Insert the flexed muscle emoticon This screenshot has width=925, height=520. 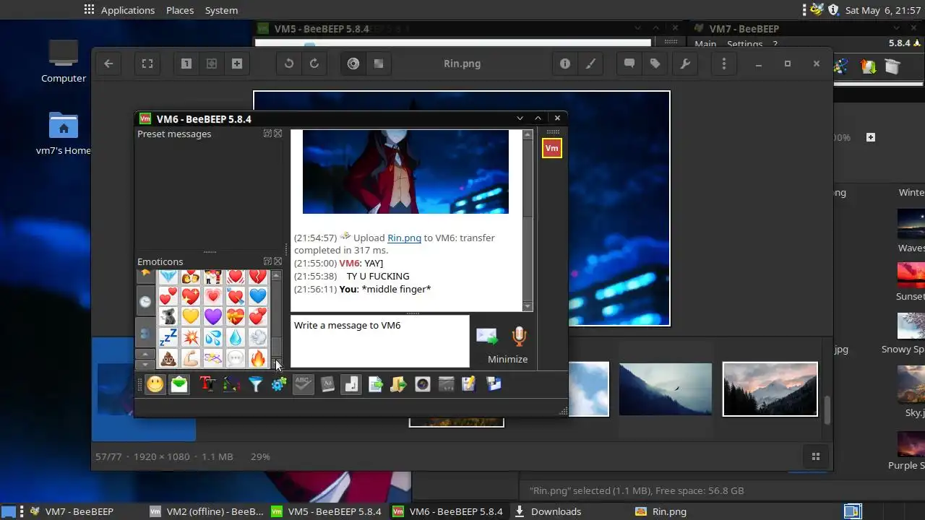tap(190, 357)
